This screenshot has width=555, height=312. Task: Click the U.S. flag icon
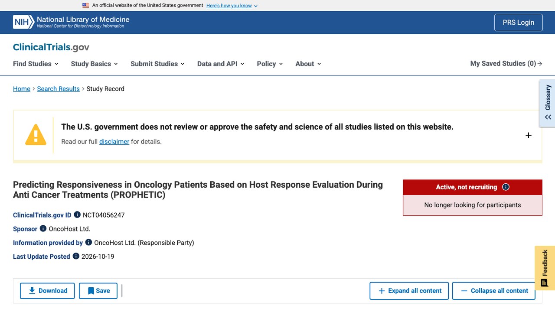(86, 5)
